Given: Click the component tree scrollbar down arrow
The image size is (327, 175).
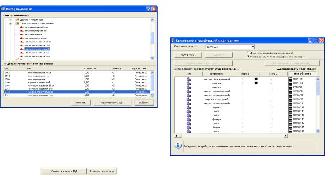Looking at the screenshot, I should 152,58.
